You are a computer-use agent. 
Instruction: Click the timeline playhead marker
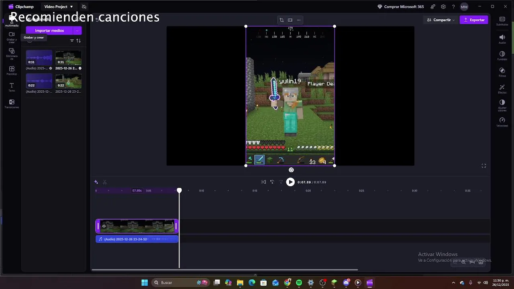click(179, 191)
